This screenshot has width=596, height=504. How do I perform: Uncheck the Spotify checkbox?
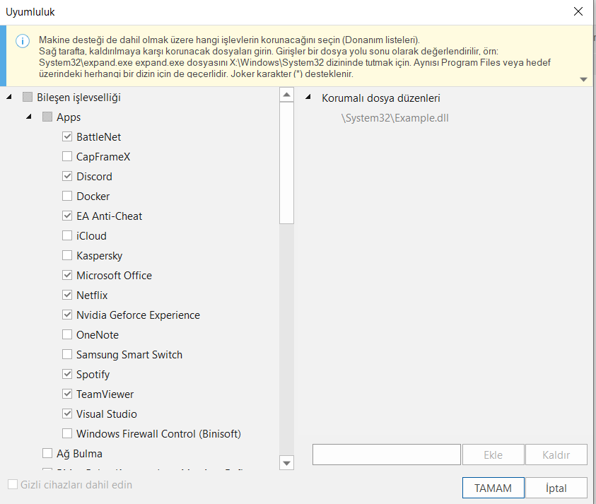click(67, 374)
